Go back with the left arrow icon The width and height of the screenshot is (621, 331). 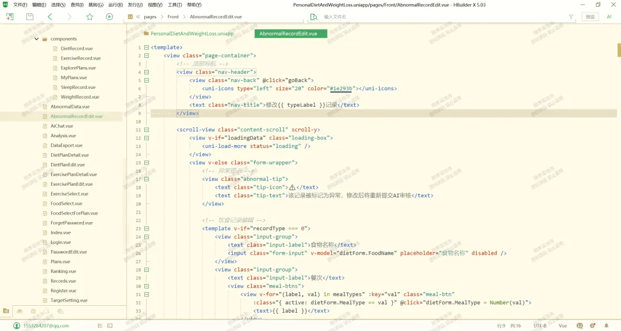pos(50,17)
